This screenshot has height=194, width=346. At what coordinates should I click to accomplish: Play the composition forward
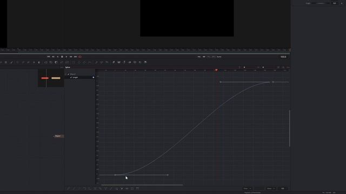66,57
